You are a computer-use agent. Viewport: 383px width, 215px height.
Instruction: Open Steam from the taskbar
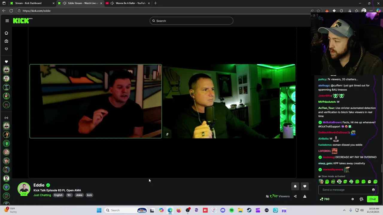249,210
